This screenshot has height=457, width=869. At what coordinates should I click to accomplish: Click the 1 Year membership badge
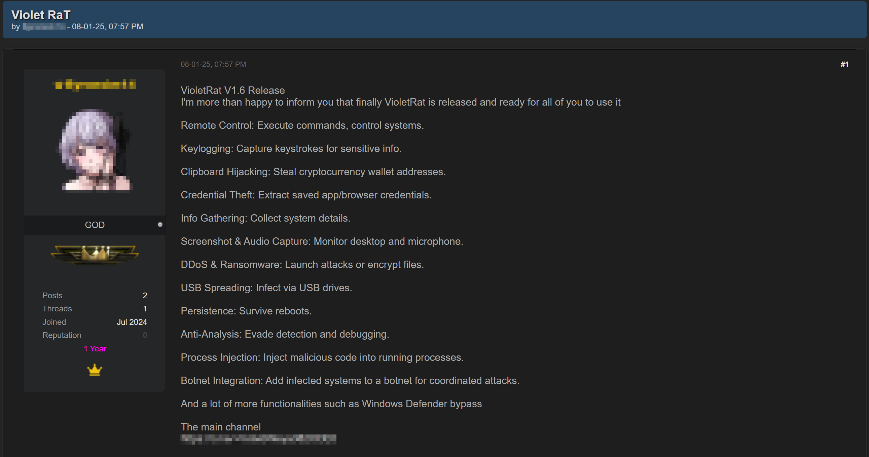[x=95, y=349]
